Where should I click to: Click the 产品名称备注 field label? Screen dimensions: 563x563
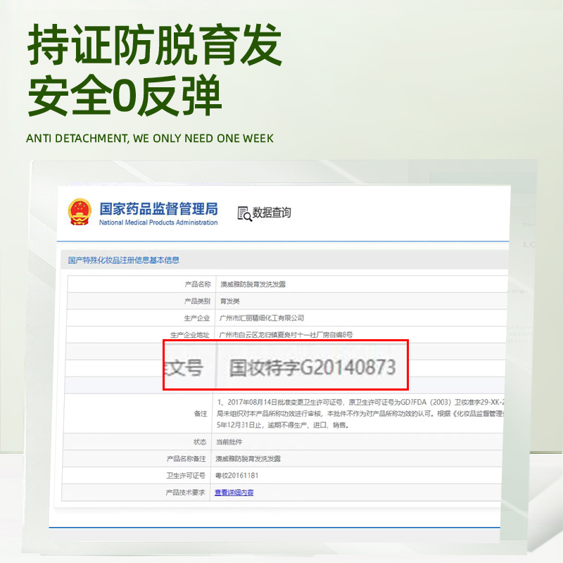pos(186,459)
